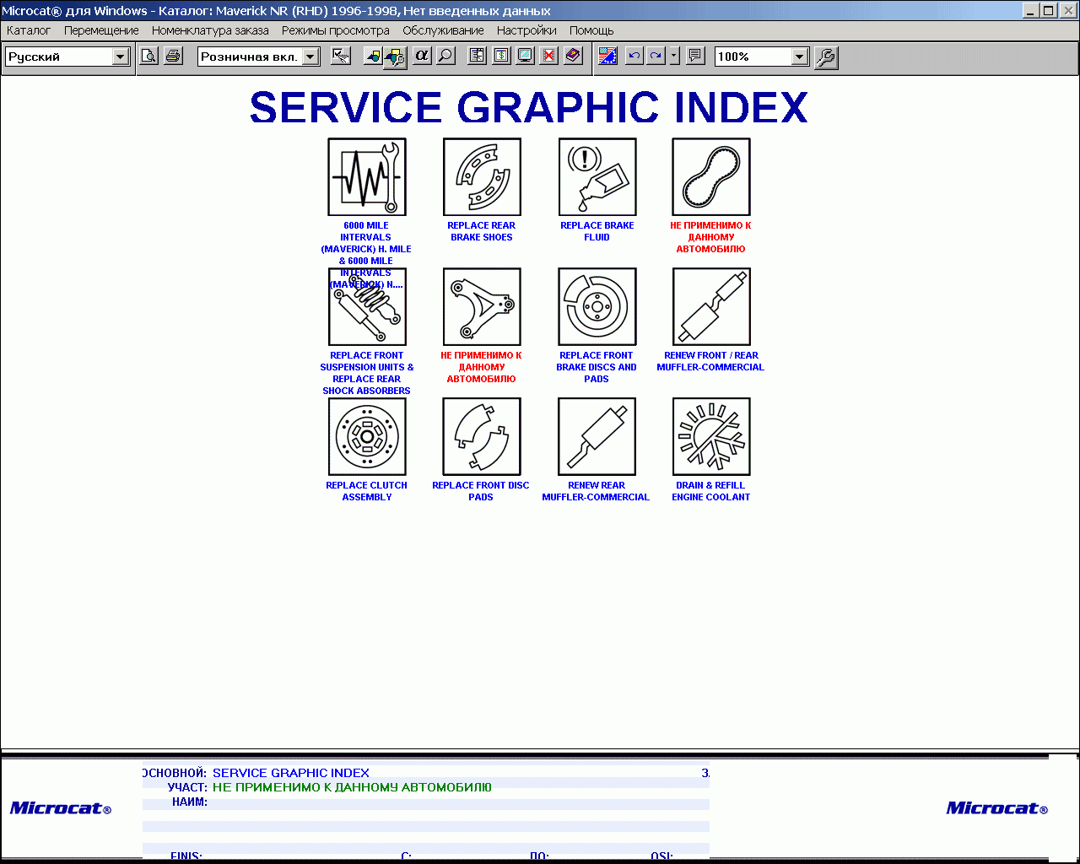Click the control arm wishbone icon
This screenshot has height=864, width=1080.
click(482, 307)
